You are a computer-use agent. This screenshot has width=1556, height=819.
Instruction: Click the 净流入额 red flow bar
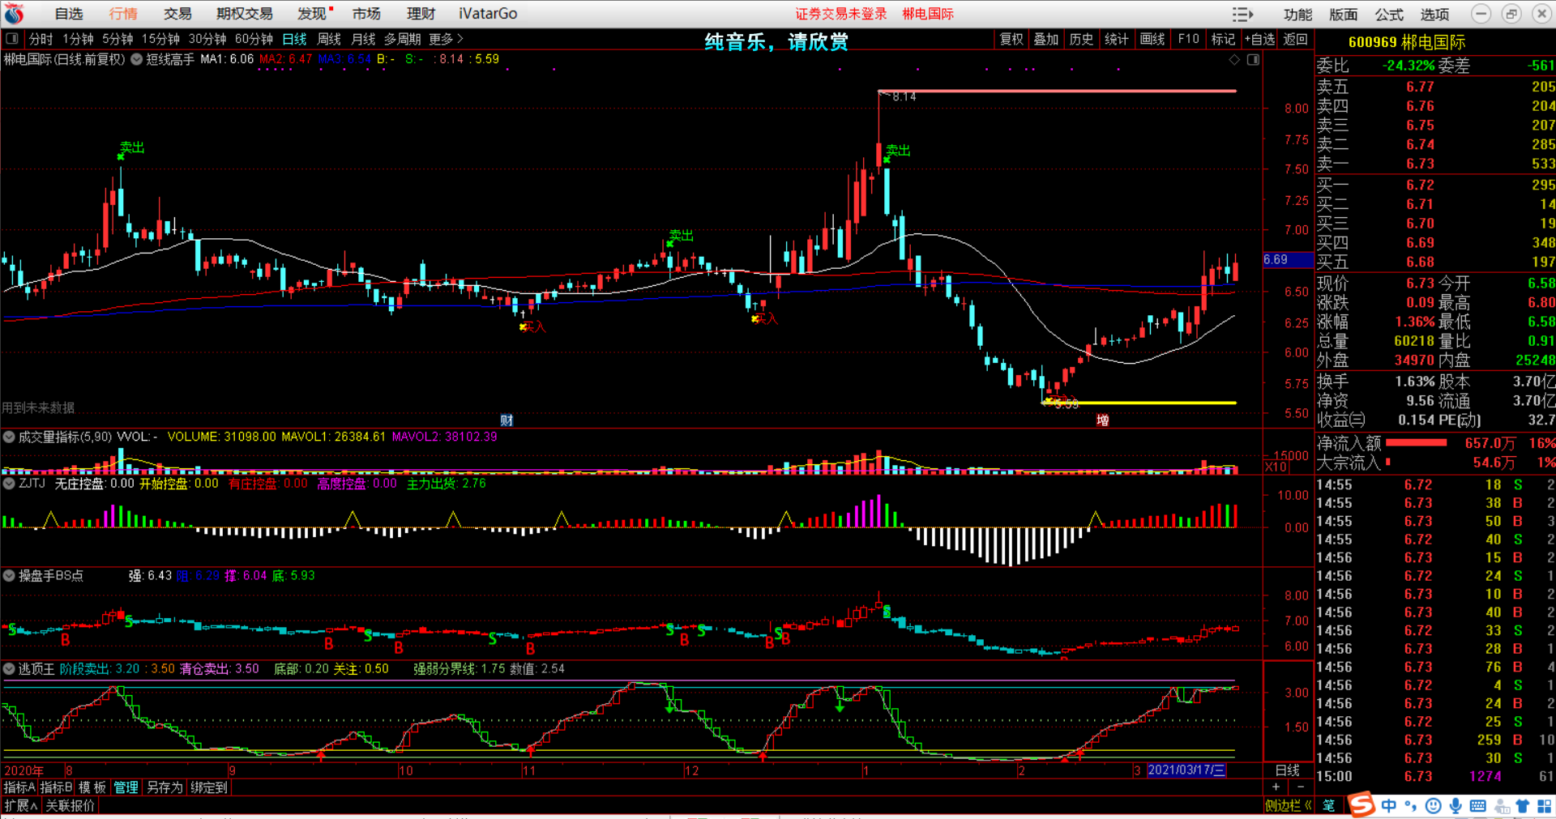pyautogui.click(x=1416, y=442)
